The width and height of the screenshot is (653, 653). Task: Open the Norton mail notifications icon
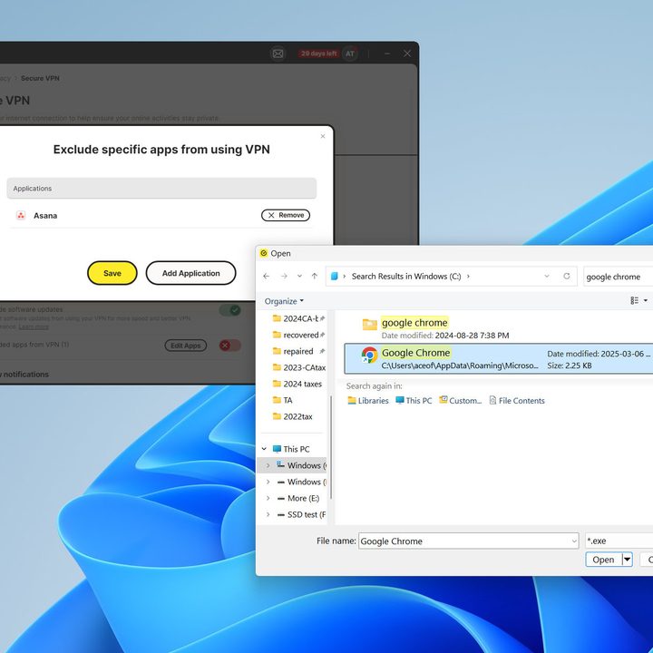pyautogui.click(x=278, y=54)
